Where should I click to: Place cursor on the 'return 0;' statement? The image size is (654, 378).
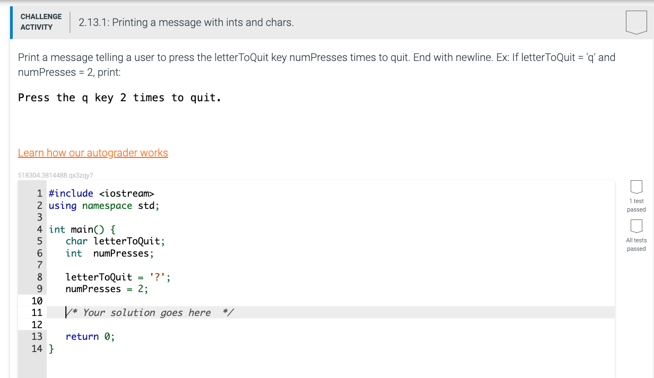click(90, 336)
